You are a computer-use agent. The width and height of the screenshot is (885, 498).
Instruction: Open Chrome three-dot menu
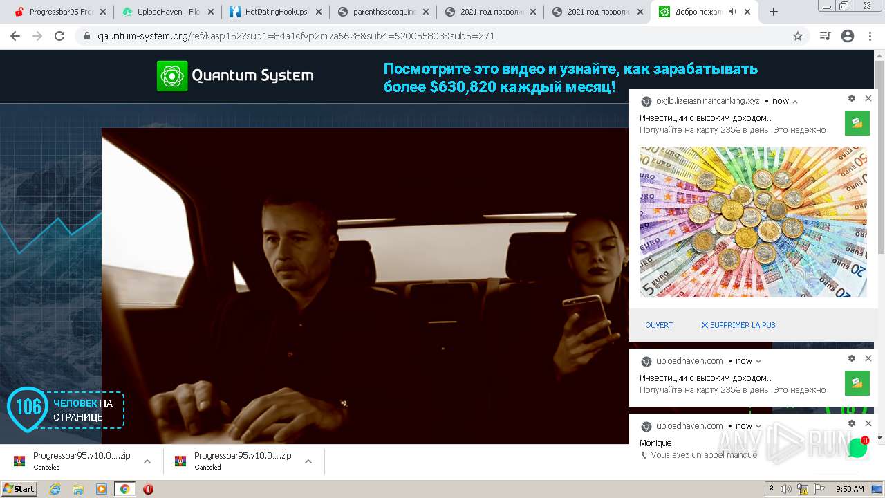(x=870, y=36)
